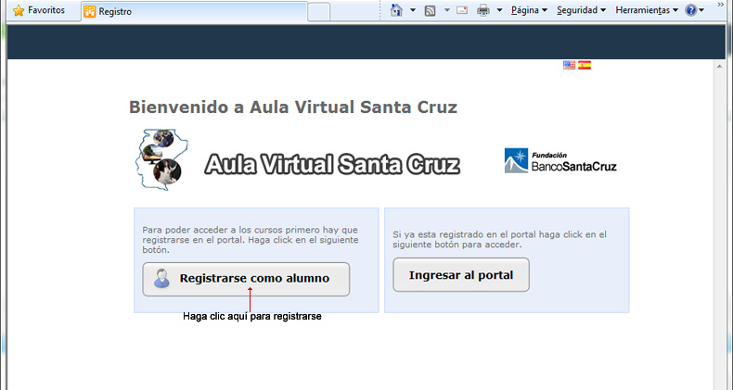The width and height of the screenshot is (733, 390).
Task: Click the Home page icon
Action: point(396,10)
